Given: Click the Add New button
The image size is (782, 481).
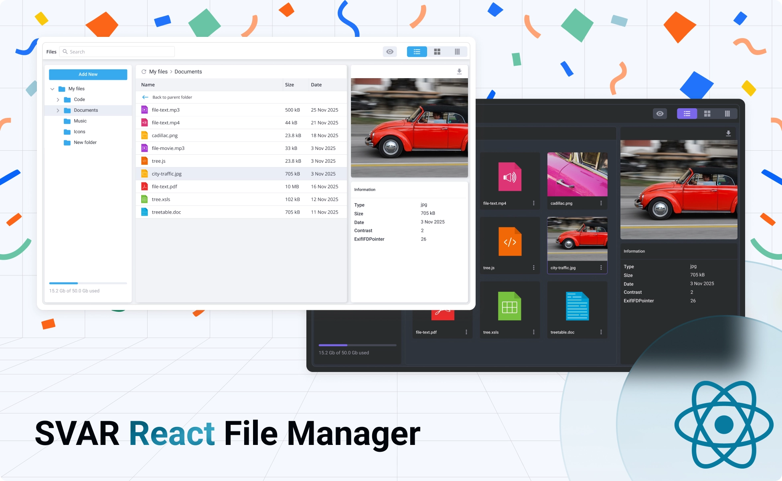Looking at the screenshot, I should (x=88, y=74).
